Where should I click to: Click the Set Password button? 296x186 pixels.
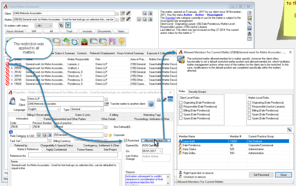pos(261,175)
